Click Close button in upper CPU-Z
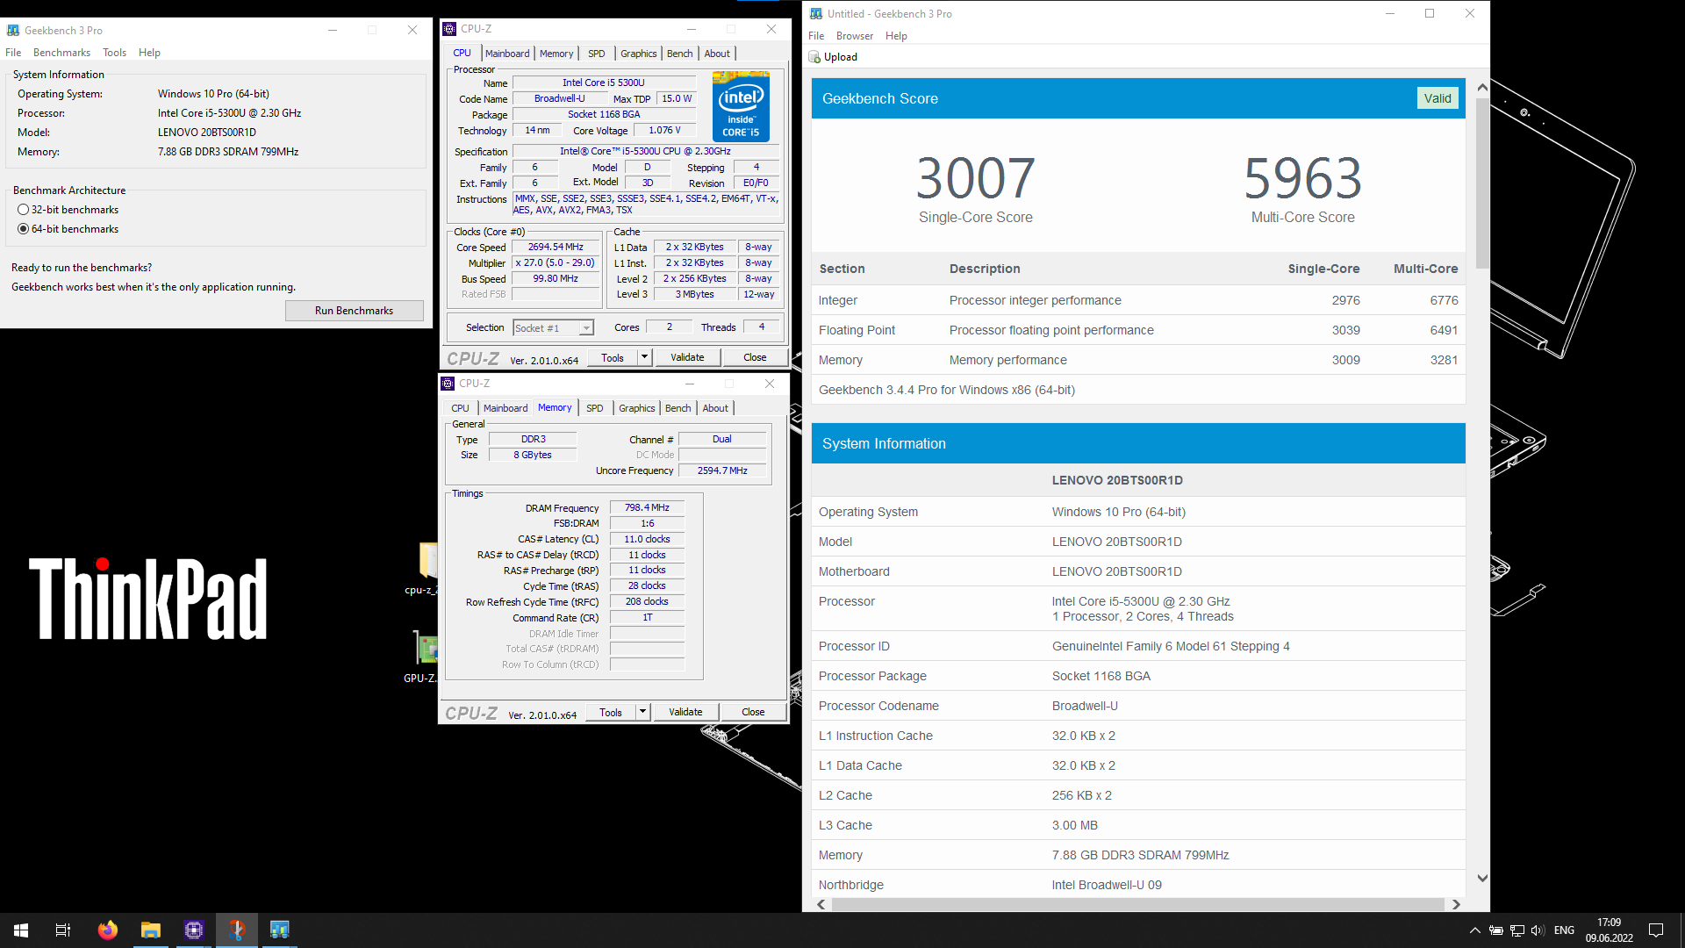Screen dimensions: 1685x948 click(x=755, y=357)
